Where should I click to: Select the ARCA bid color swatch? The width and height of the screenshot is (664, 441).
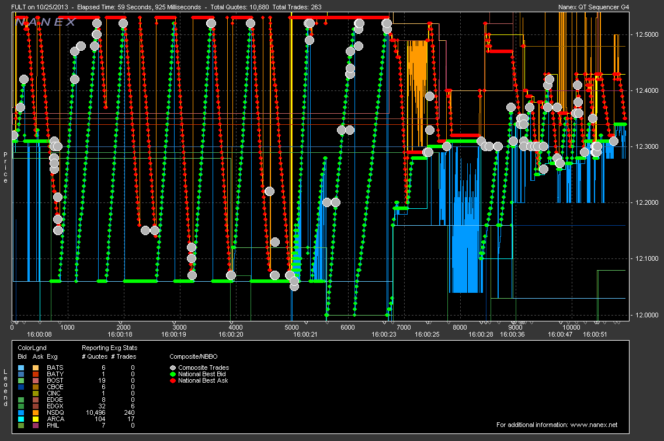point(22,419)
